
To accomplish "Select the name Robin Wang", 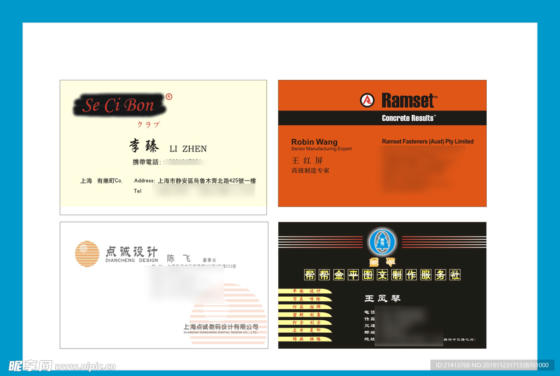I will [x=314, y=142].
